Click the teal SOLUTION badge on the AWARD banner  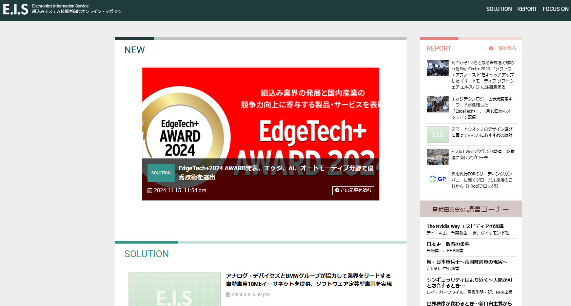161,173
